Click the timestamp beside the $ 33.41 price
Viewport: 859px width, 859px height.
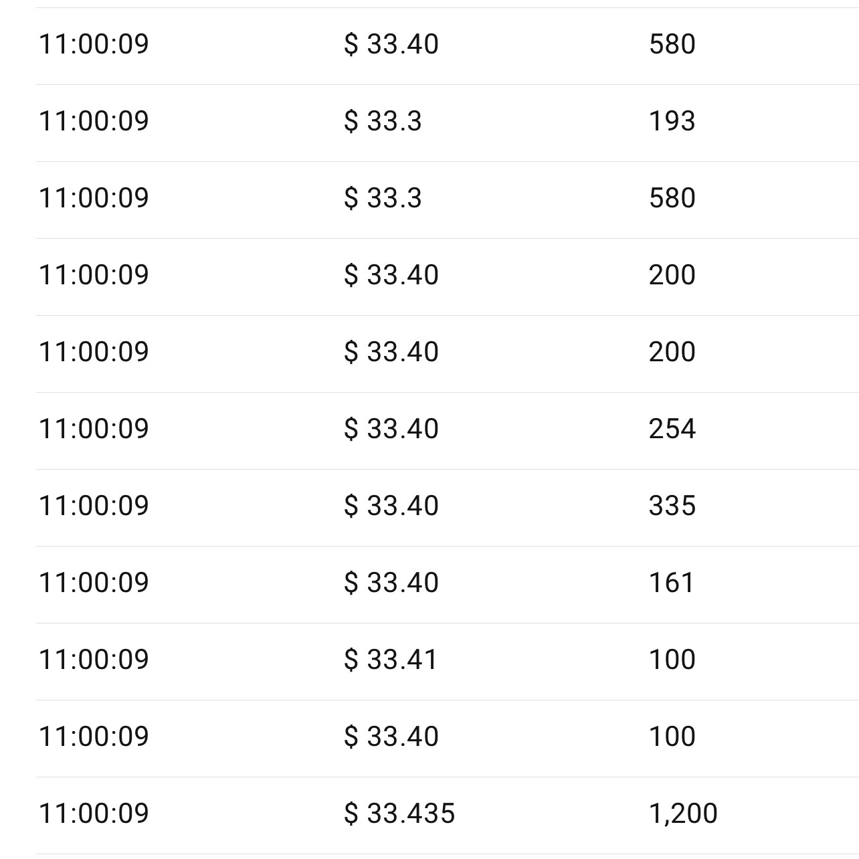[x=94, y=660]
